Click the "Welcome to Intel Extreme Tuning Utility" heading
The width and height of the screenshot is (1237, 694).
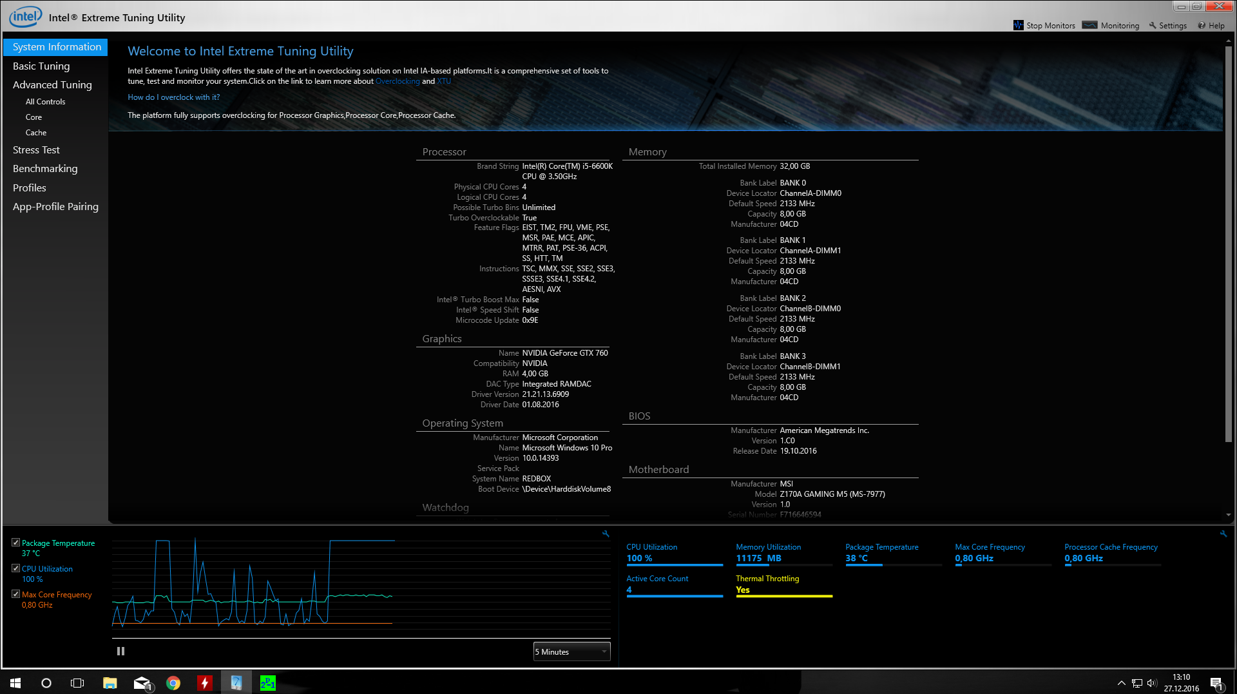(x=240, y=52)
